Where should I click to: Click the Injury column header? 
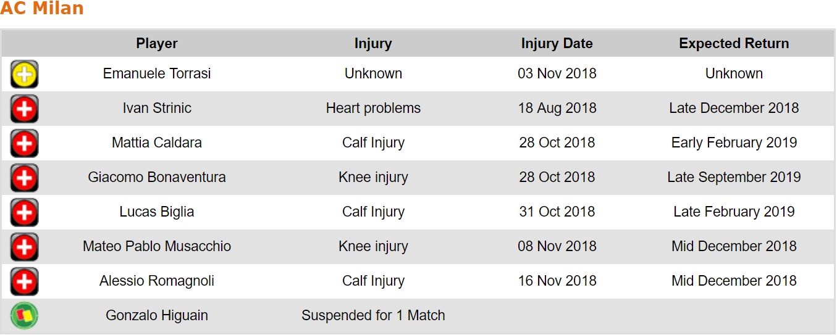point(373,44)
